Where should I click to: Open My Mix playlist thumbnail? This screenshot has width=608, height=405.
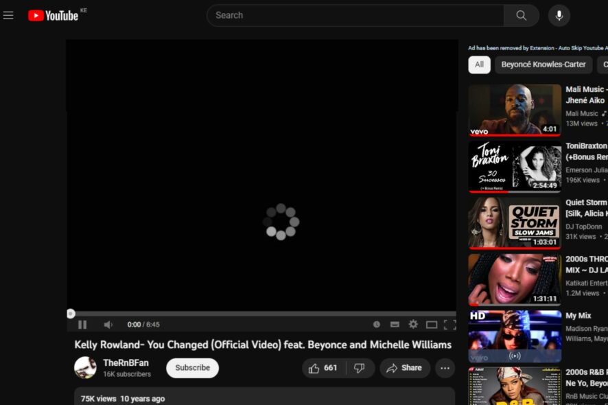tap(515, 337)
